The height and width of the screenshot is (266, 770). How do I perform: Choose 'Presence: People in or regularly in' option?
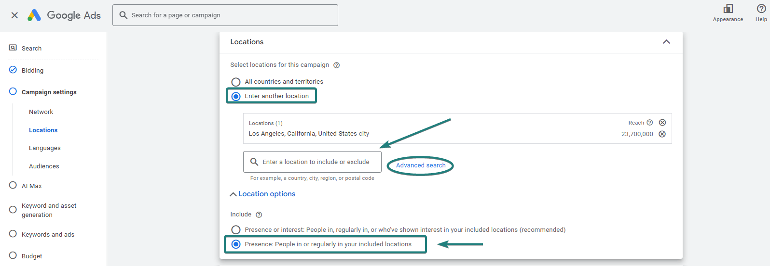236,244
